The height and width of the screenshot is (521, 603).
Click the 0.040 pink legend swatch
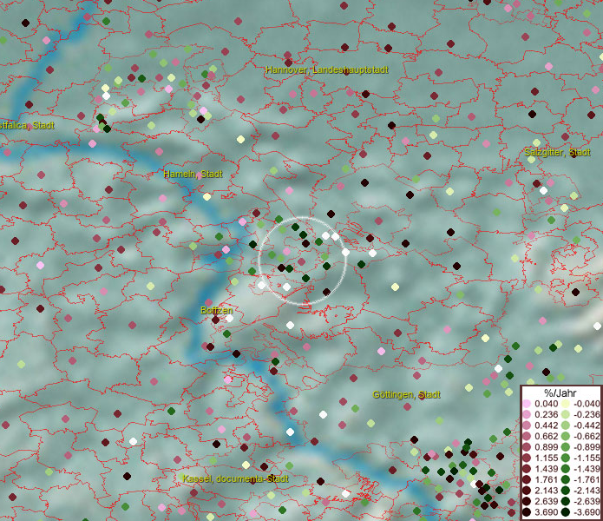click(527, 404)
